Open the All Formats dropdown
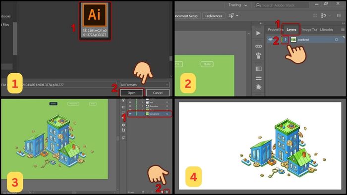 145,85
